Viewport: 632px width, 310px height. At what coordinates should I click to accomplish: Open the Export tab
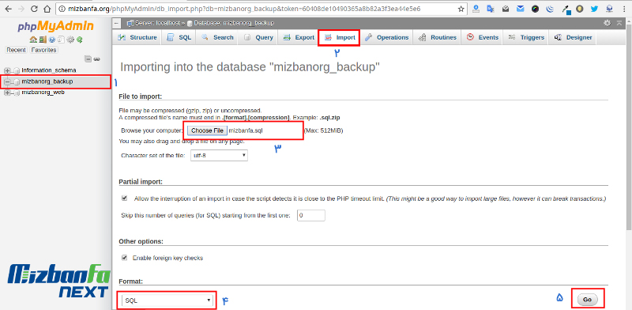[x=299, y=37]
